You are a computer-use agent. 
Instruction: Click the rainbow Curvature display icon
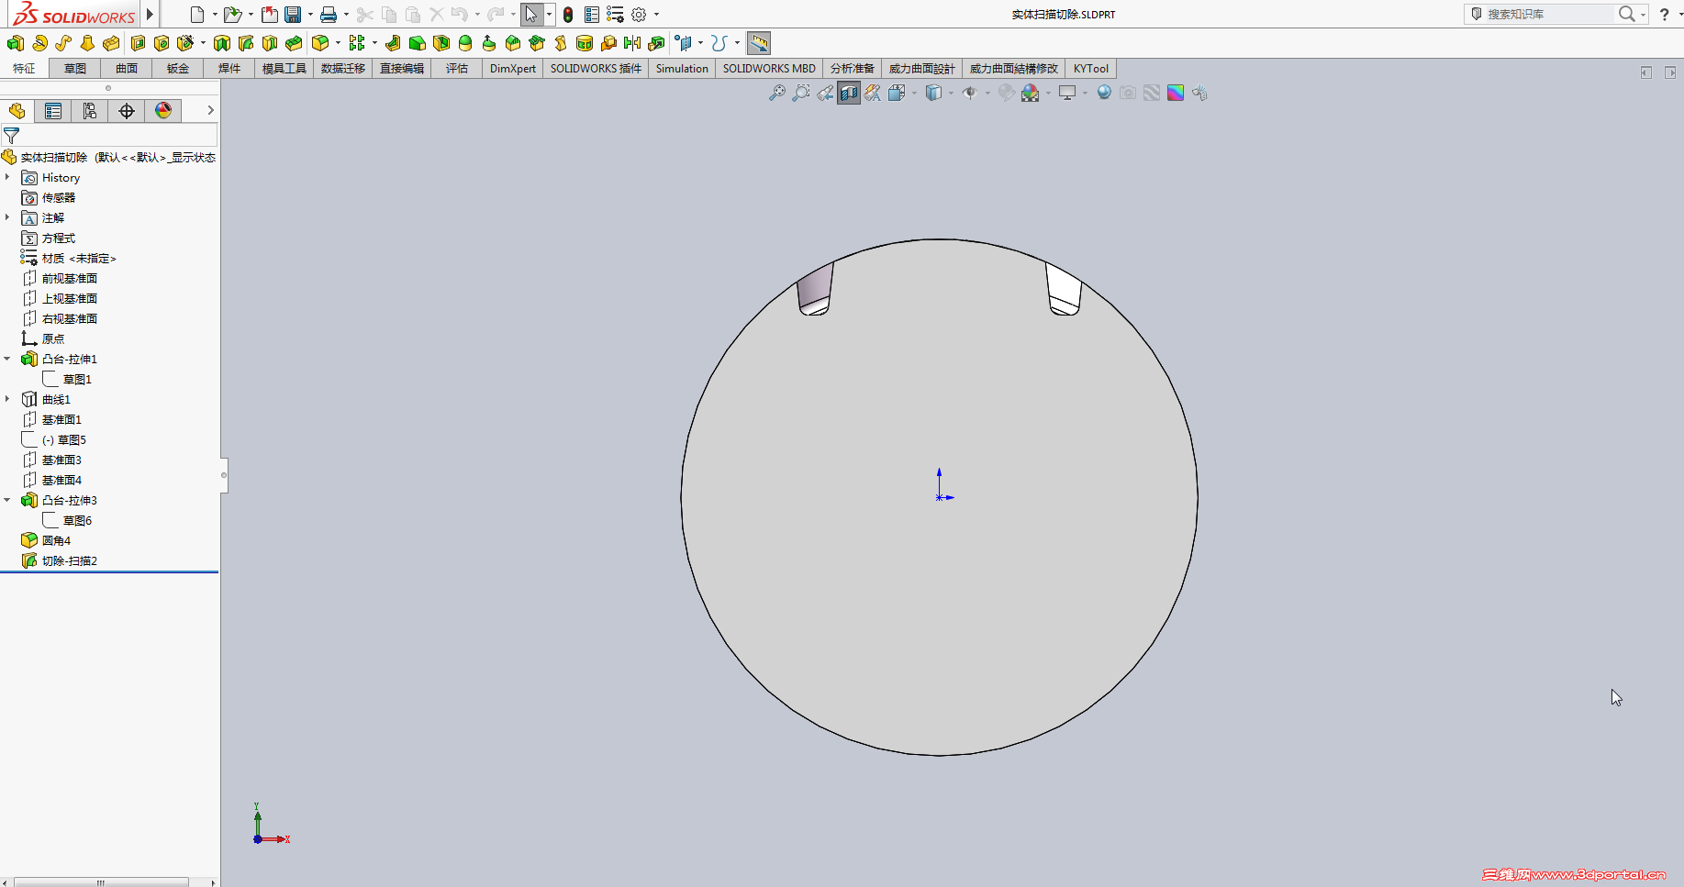[1176, 93]
